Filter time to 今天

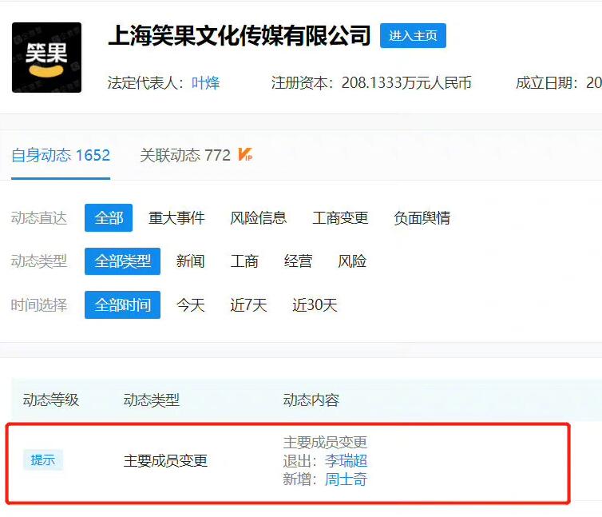191,305
